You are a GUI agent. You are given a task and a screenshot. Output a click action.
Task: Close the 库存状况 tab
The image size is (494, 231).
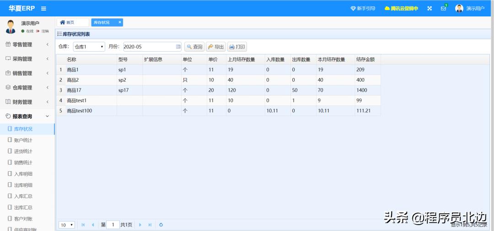point(120,22)
